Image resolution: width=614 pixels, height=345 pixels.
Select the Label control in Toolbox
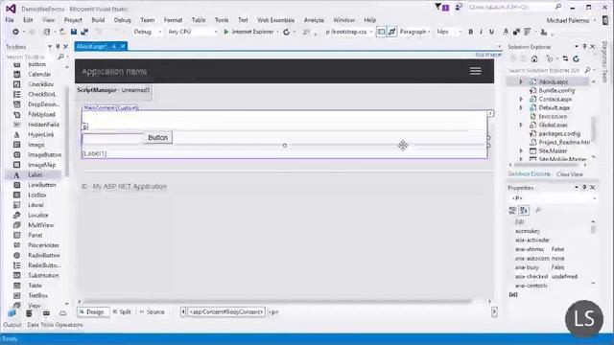35,174
